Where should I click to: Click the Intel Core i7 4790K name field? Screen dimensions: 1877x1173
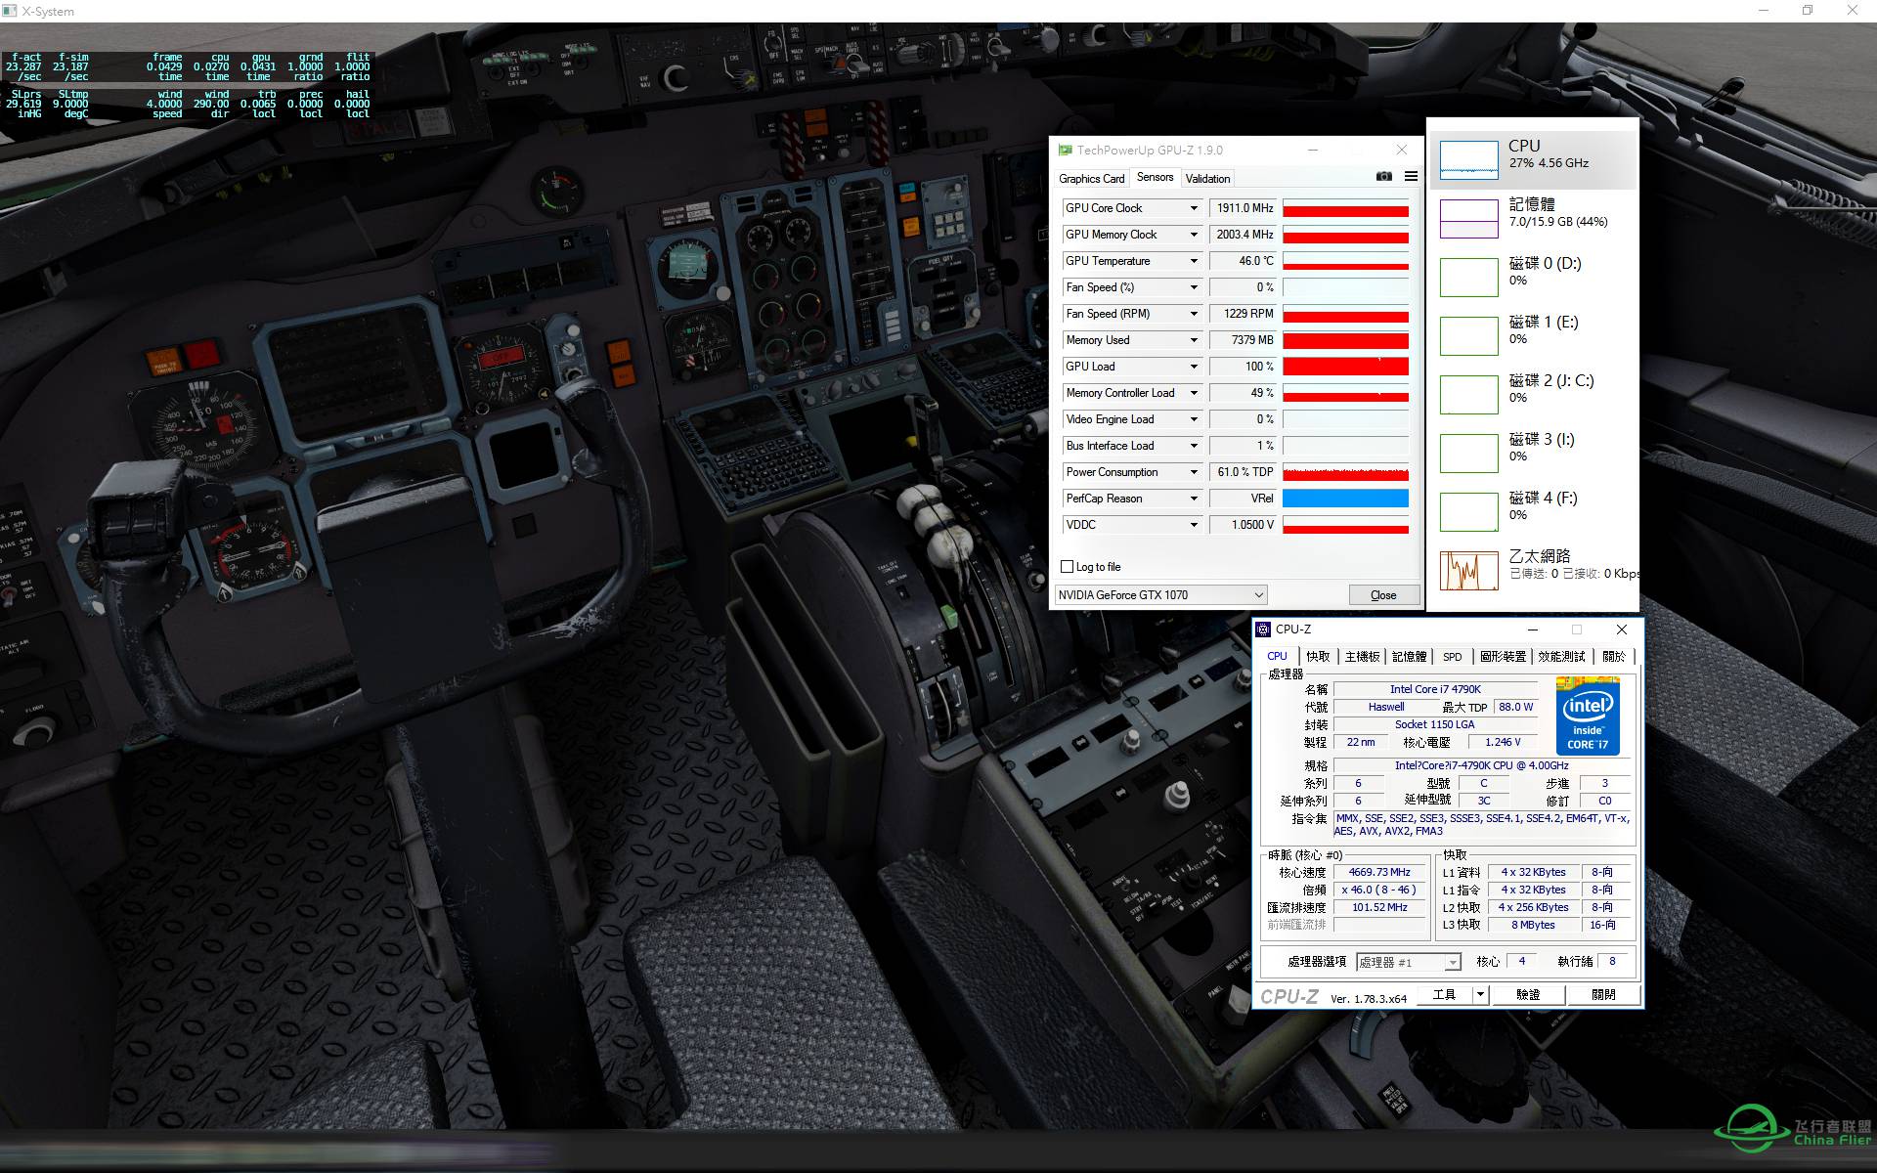(1435, 689)
